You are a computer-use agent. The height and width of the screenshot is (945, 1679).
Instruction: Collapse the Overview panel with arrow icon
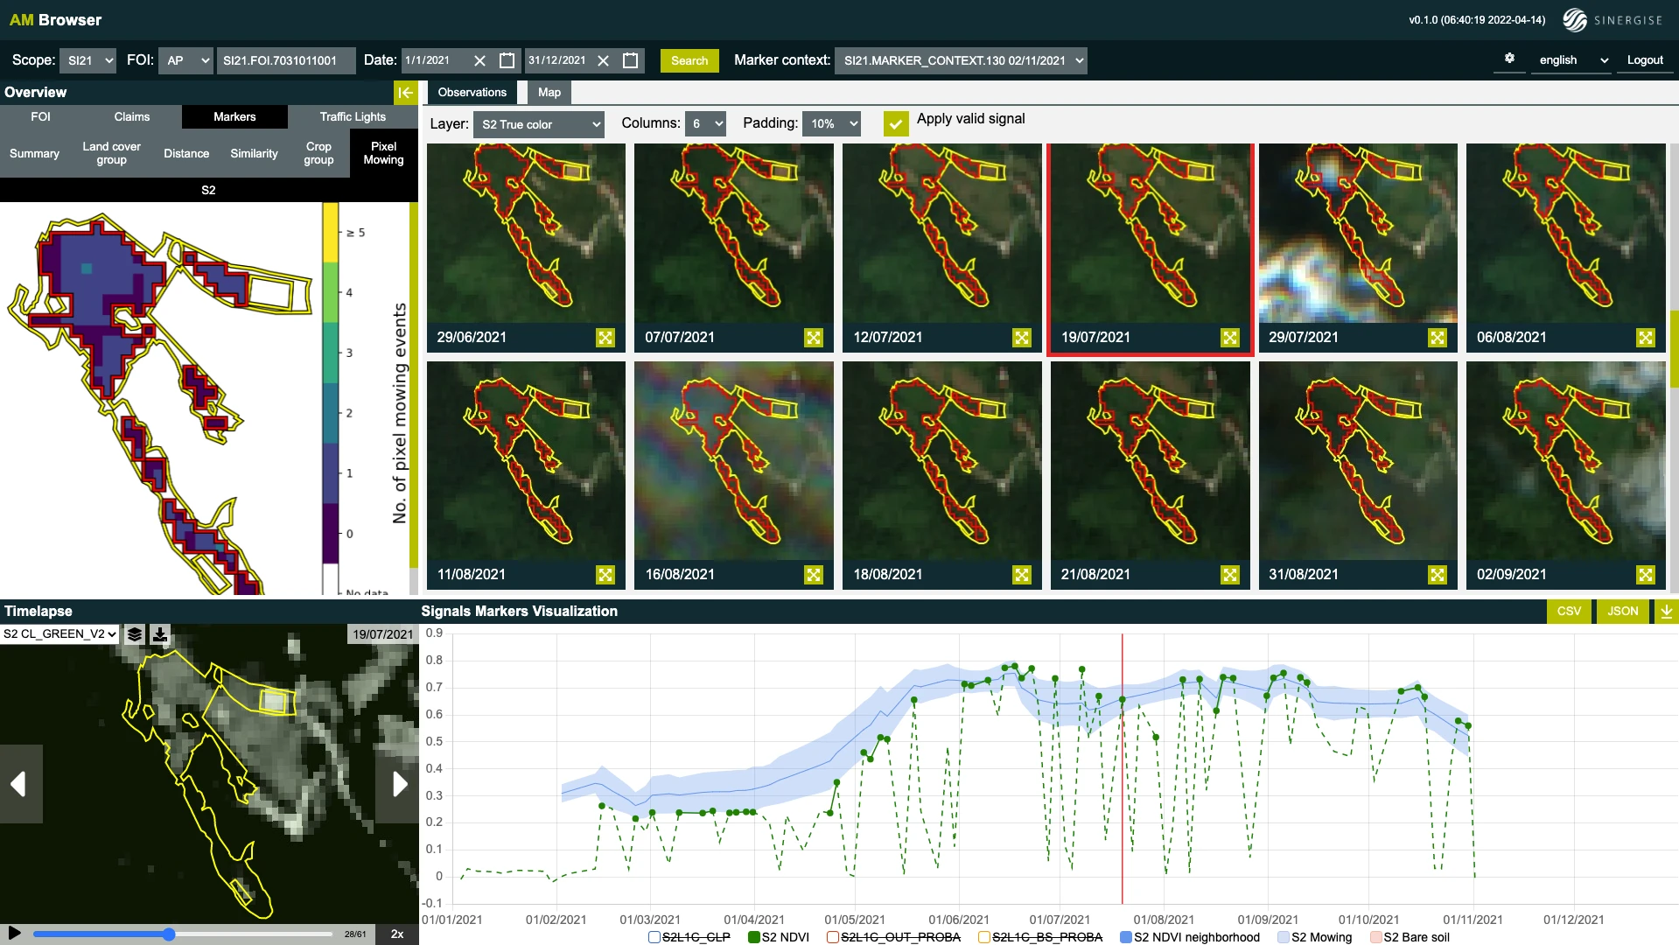point(405,93)
